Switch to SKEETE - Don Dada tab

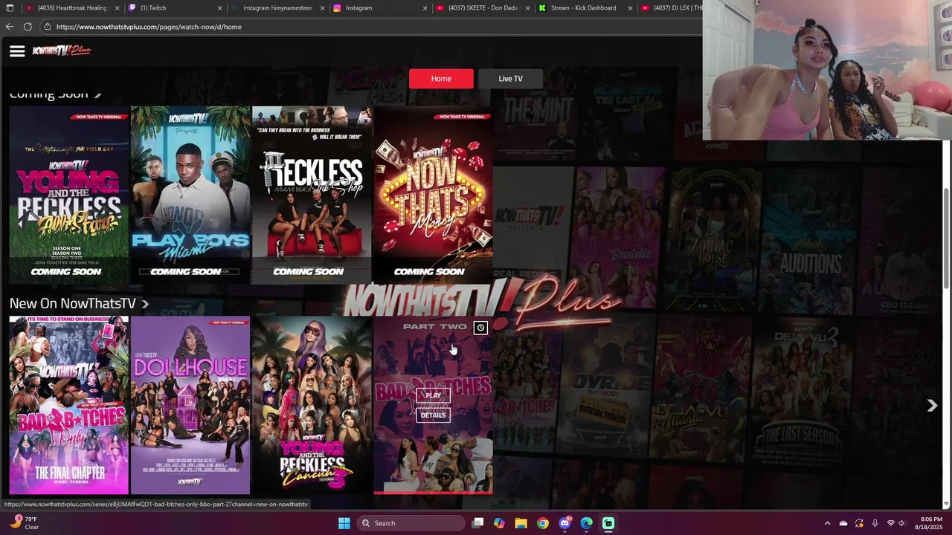pyautogui.click(x=482, y=8)
